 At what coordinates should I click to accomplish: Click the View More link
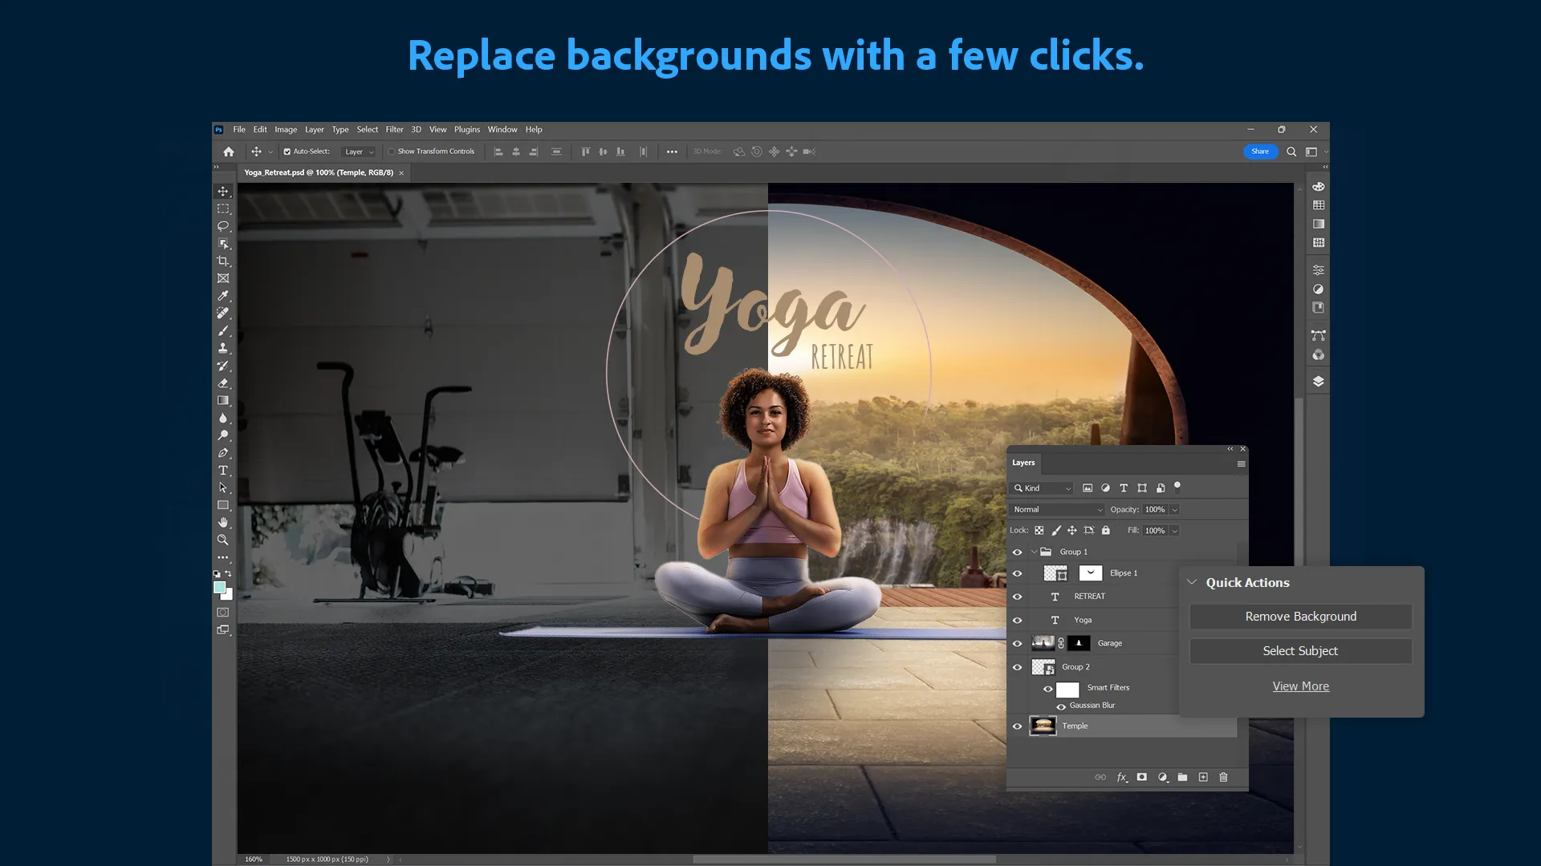point(1300,686)
